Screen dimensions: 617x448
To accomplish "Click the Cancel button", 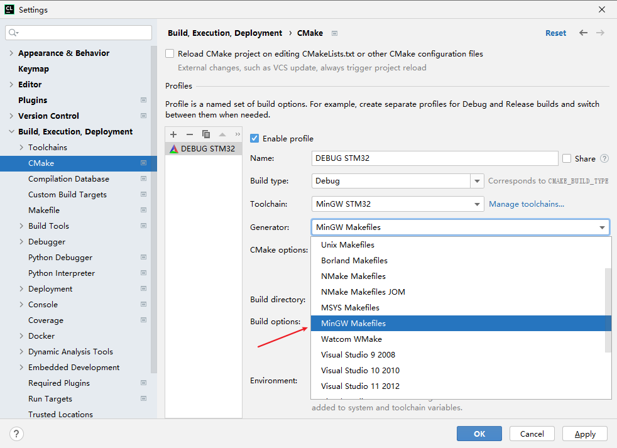I will [x=532, y=434].
